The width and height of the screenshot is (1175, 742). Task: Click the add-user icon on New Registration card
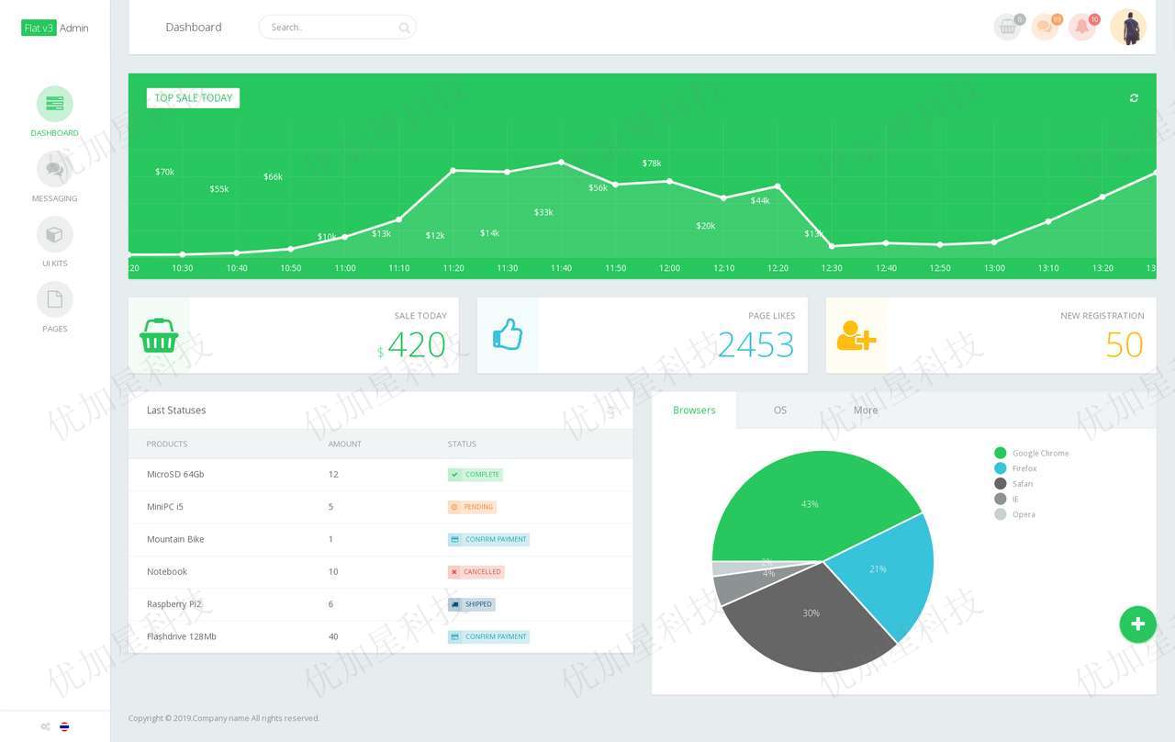[x=856, y=335]
